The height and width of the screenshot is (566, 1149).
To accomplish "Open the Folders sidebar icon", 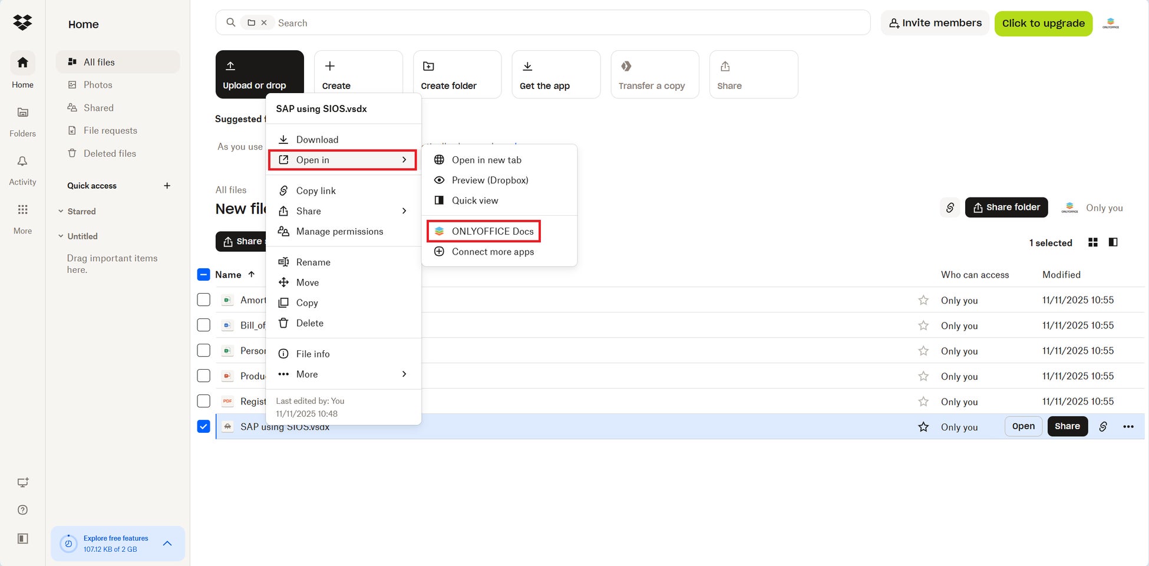I will pos(22,113).
